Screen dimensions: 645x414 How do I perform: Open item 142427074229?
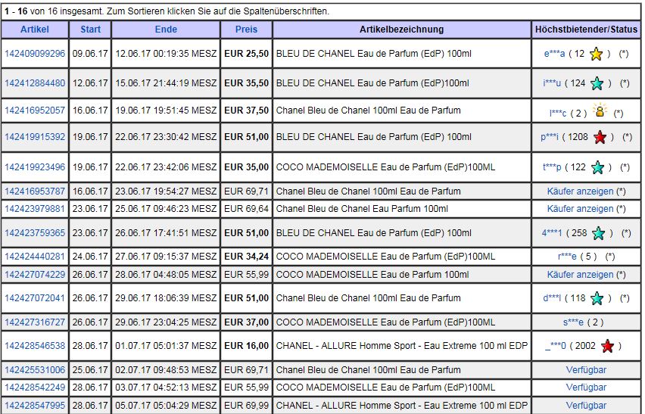[x=35, y=274]
